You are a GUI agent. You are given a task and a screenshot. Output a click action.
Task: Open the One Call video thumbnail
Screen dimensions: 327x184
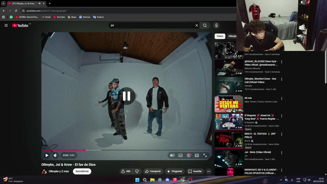point(229,85)
